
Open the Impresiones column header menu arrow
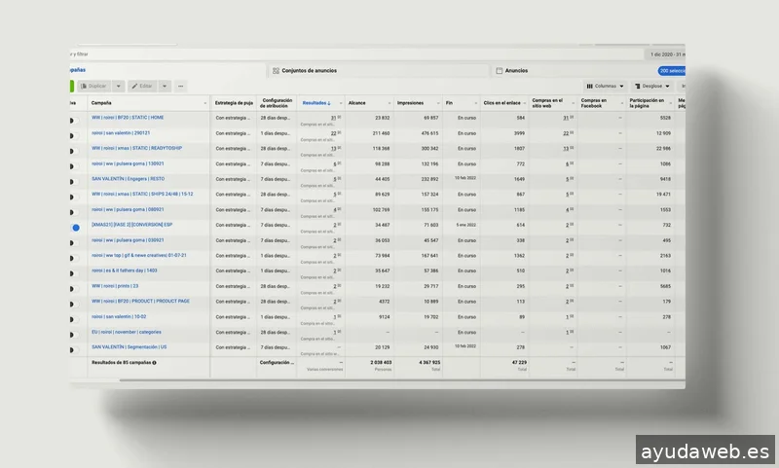pos(438,103)
